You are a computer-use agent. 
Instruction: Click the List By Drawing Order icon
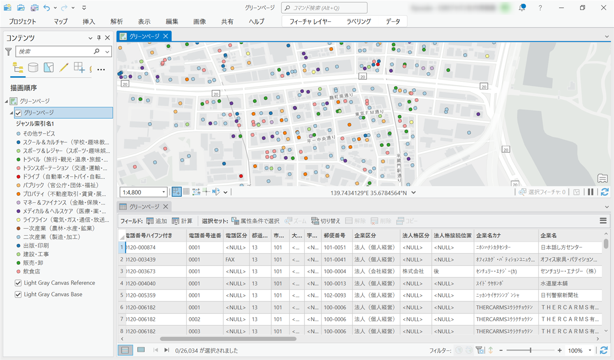(x=18, y=67)
